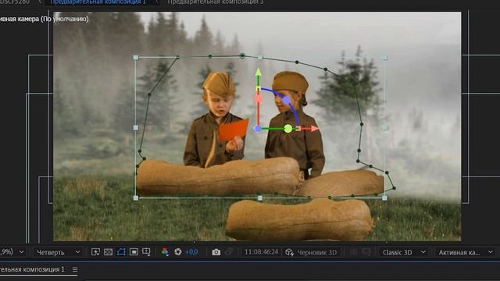The width and height of the screenshot is (500, 281).
Task: Open the magnification ratio dropdown
Action: point(12,252)
